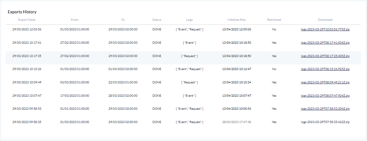The height and width of the screenshot is (141, 367).
Task: Select export date 29/03/2023 10:17:35
Action: tap(27, 56)
